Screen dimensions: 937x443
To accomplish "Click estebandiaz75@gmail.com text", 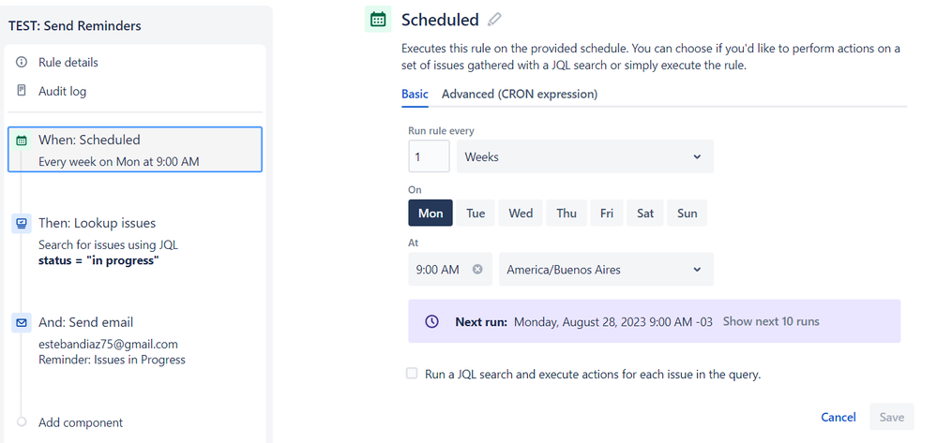I will pos(108,345).
